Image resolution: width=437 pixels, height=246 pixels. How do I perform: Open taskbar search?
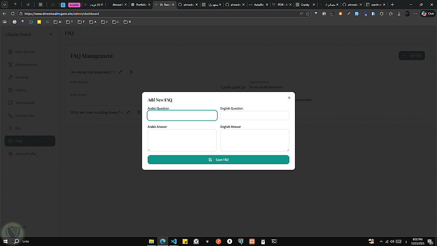pos(17,241)
